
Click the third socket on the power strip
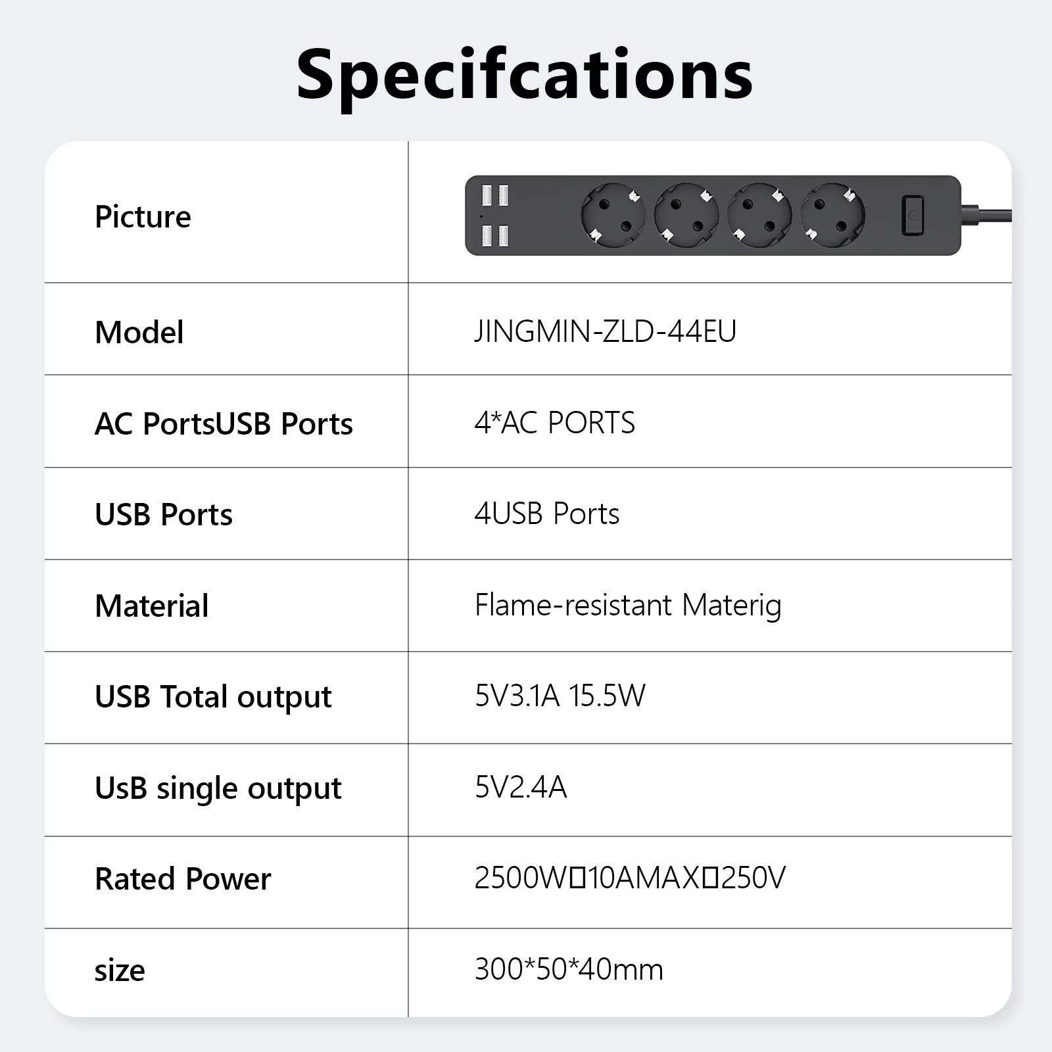click(x=759, y=215)
